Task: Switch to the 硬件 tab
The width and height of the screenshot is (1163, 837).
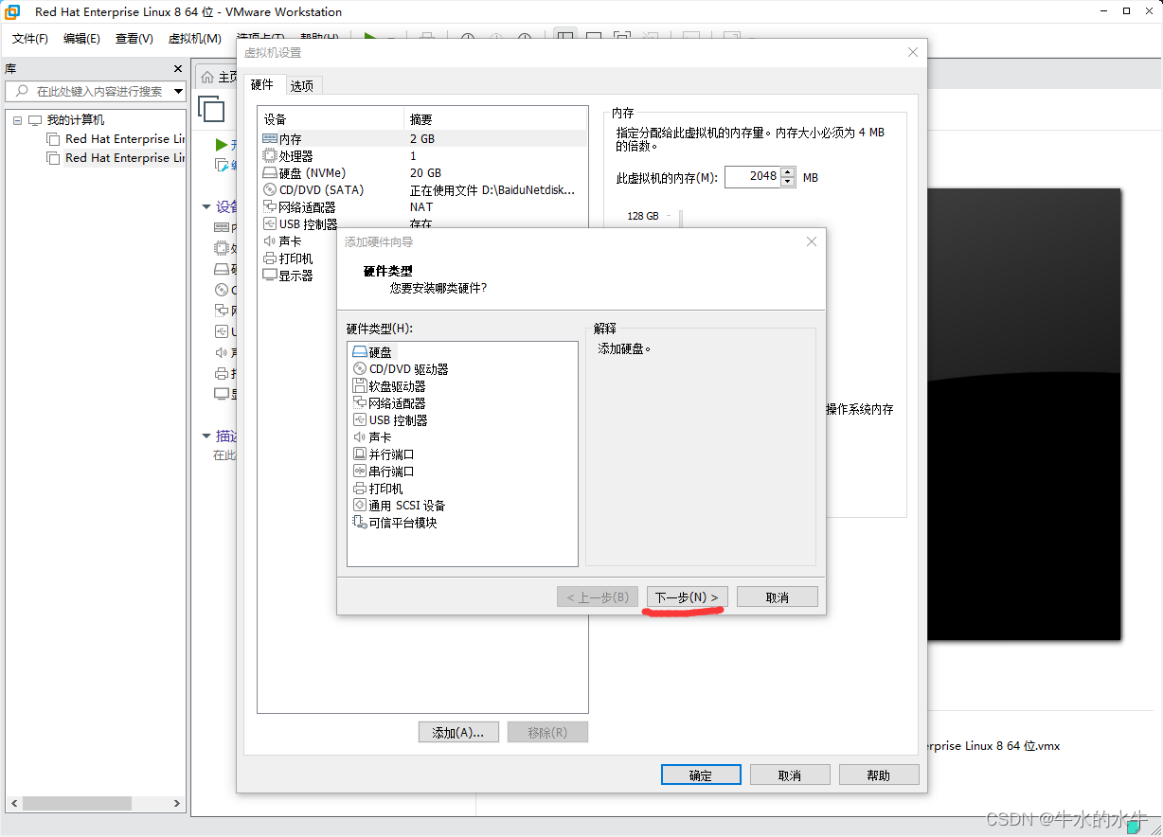Action: click(262, 84)
